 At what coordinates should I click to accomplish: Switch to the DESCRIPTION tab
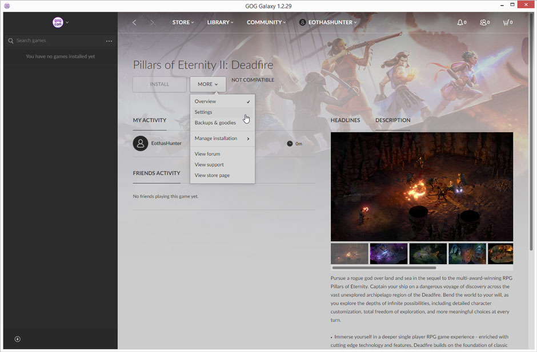click(x=392, y=120)
